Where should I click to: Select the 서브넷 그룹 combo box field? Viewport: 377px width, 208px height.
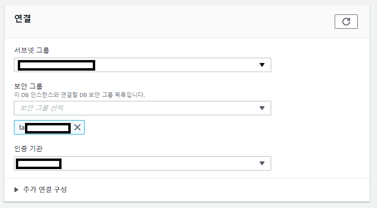pyautogui.click(x=142, y=65)
